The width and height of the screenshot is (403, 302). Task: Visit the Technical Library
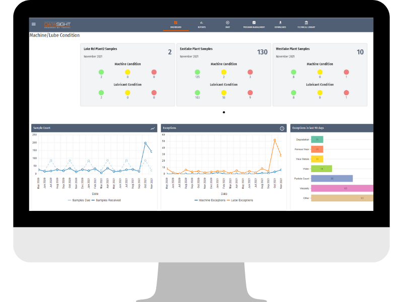[x=307, y=23]
